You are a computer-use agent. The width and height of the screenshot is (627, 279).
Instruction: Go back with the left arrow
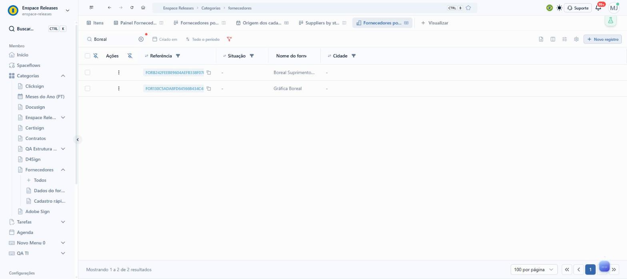point(109,8)
